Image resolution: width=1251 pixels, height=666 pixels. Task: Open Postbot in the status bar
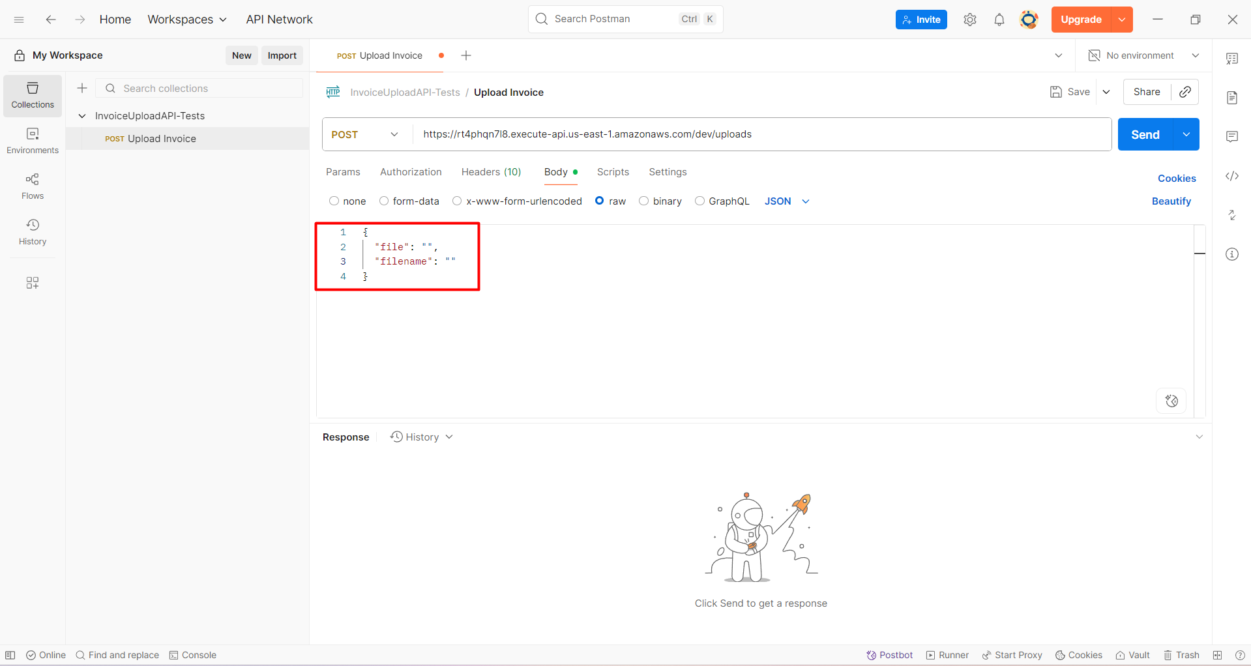(889, 655)
